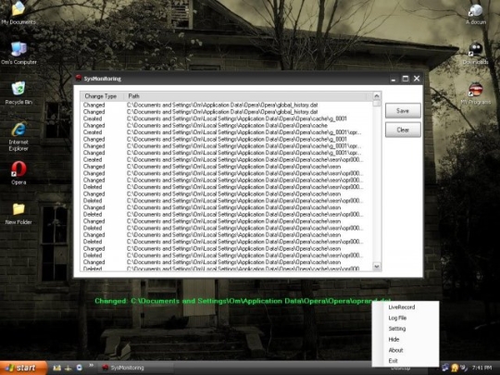Click the second quick launch icon
Viewport: 500px width, 375px height.
tap(68, 368)
